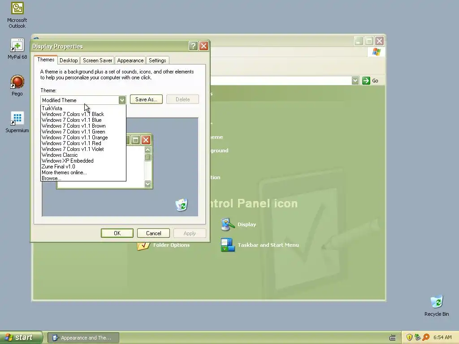459x344 pixels.
Task: Click the grayed Apply button
Action: pos(190,233)
